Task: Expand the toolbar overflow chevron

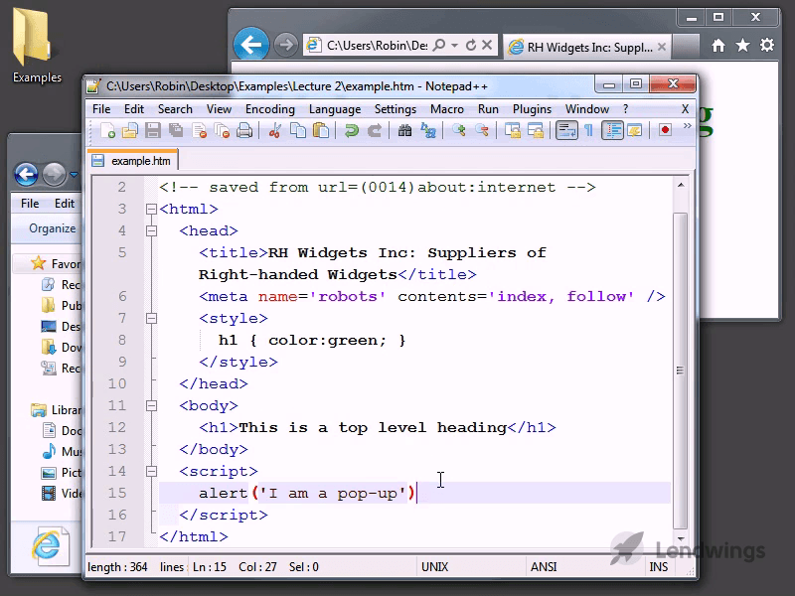Action: [x=687, y=126]
